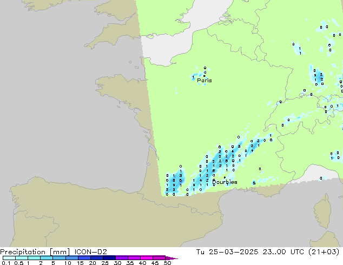Select the dot marker above Dourbies label
The width and height of the screenshot is (343, 265).
225,177
